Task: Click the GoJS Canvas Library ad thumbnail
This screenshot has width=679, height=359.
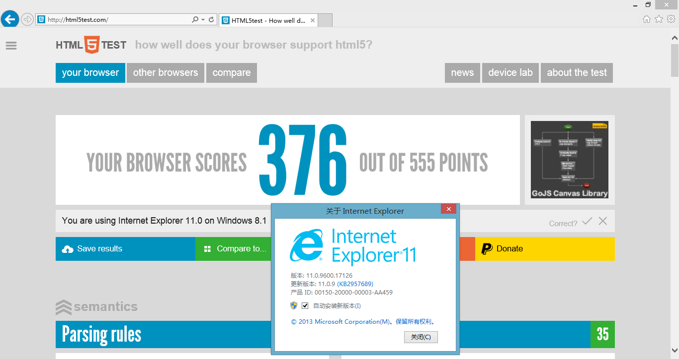Action: coord(569,160)
